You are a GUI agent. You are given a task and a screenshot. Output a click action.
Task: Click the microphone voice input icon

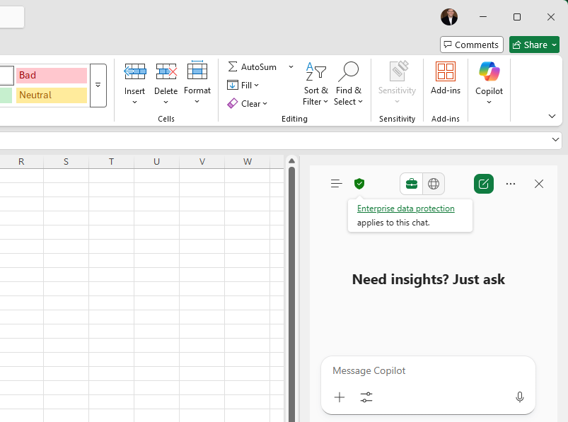point(520,397)
